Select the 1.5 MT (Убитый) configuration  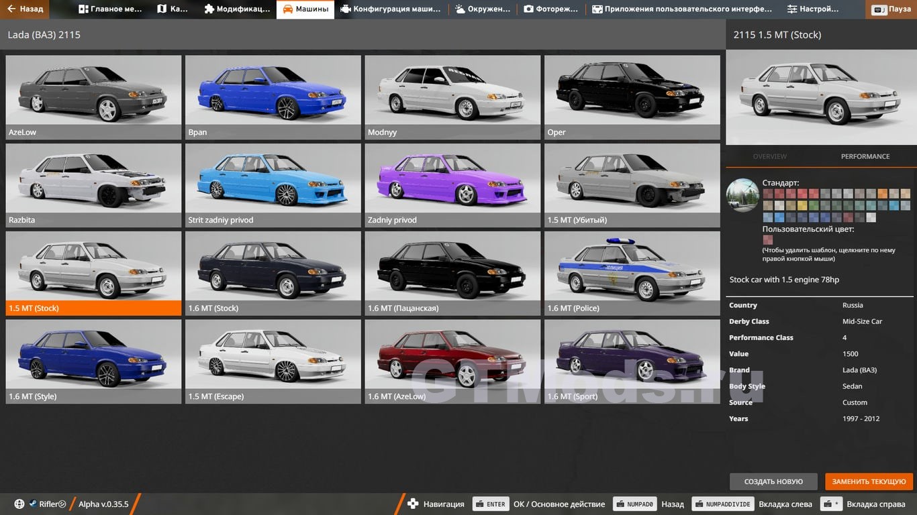[x=632, y=185]
